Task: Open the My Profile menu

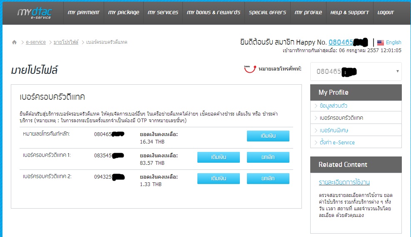Action: 308,13
